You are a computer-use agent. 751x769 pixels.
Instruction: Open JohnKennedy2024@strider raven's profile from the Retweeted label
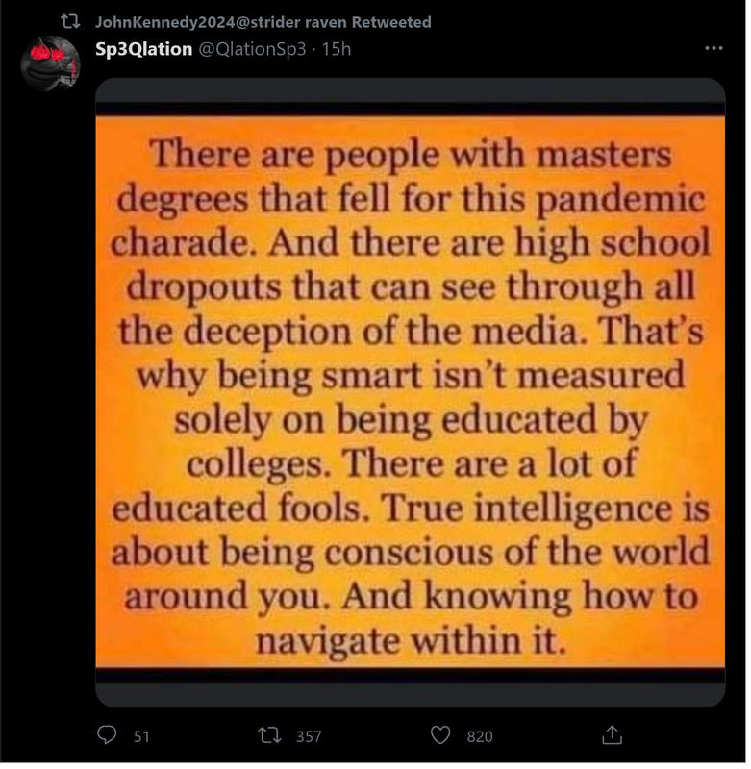pos(264,22)
